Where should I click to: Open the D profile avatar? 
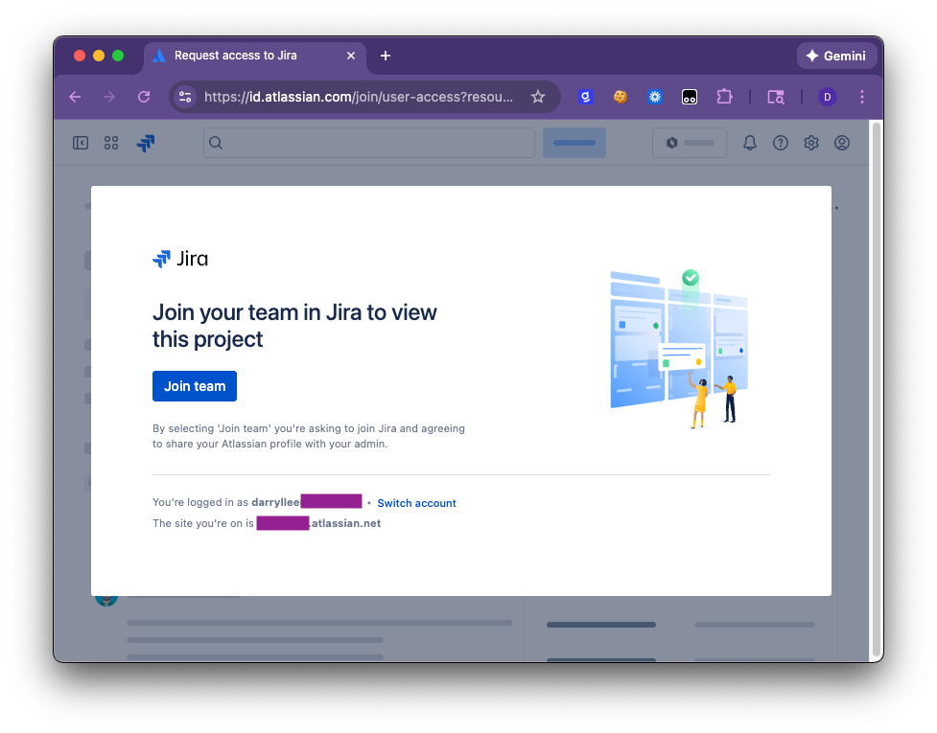[827, 97]
